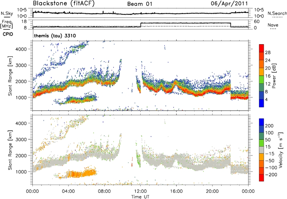This screenshot has height=199, width=287.
Task: Click the Velocity [m s-1] colorbar title
Action: (x=281, y=150)
